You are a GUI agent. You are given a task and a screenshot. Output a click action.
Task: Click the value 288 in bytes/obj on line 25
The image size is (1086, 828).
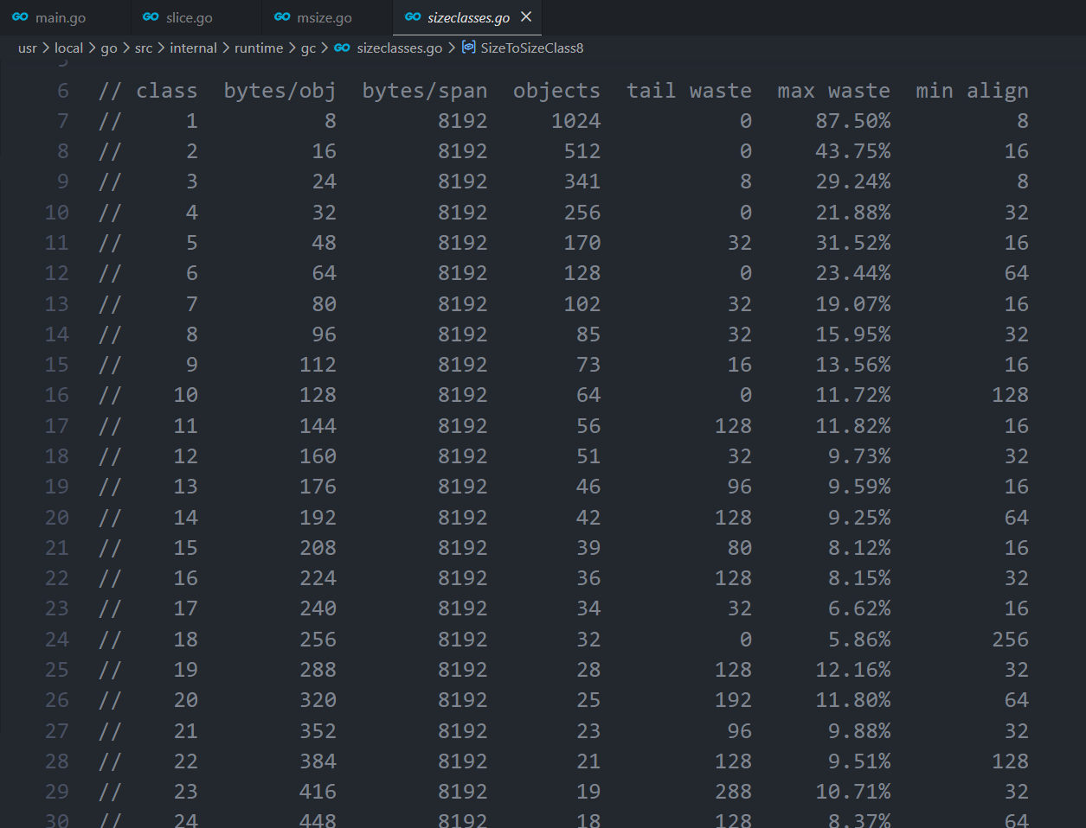coord(318,670)
